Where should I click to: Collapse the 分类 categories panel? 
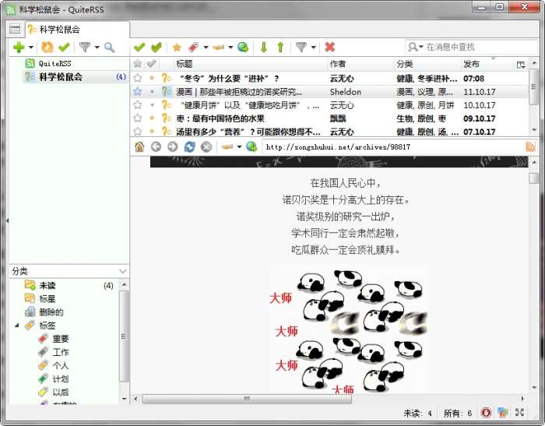121,271
